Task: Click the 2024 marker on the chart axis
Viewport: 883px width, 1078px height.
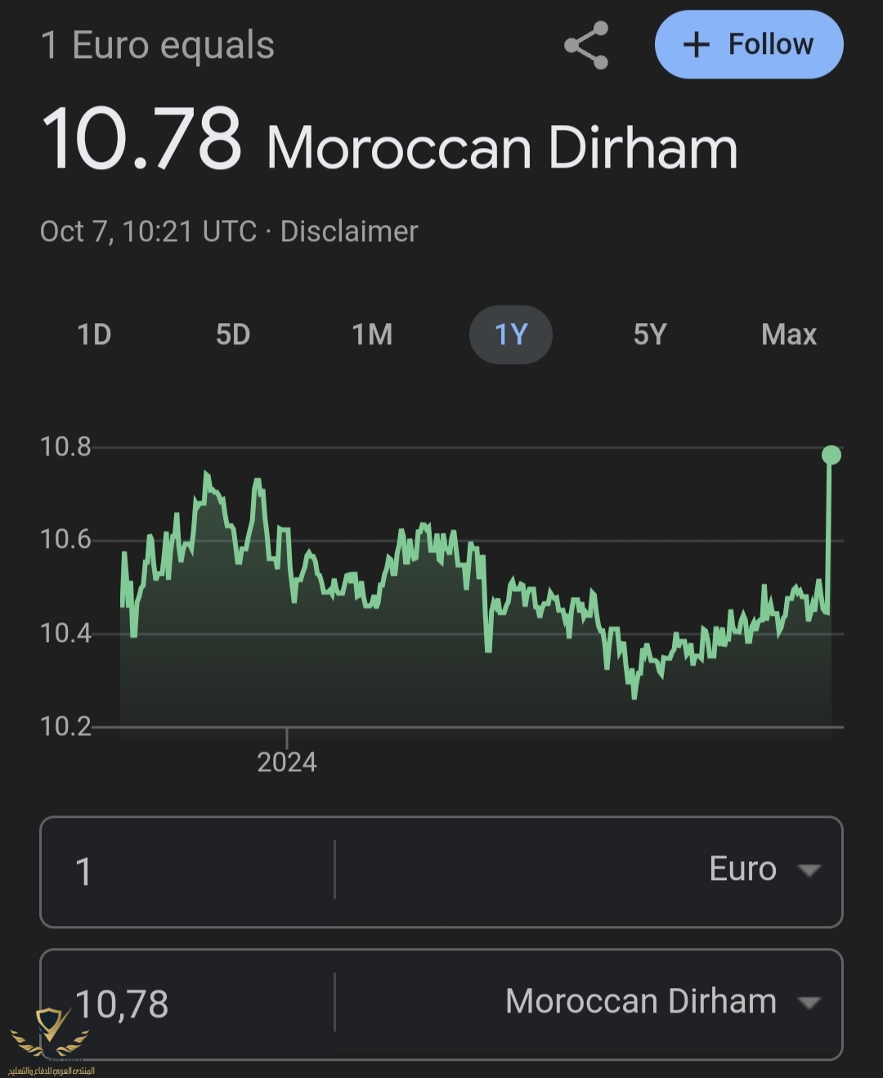Action: pyautogui.click(x=286, y=762)
